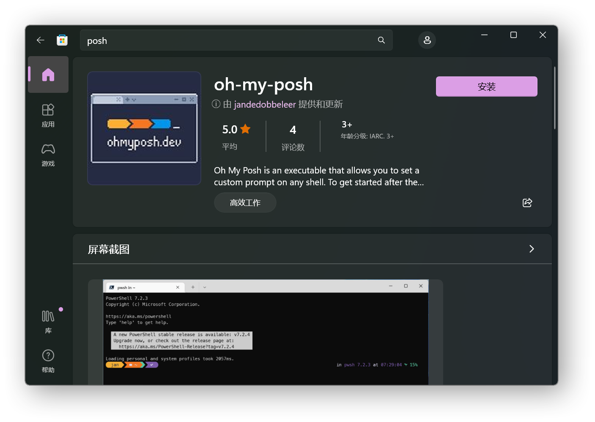Minimize the Store window
Image resolution: width=595 pixels, height=422 pixels.
pos(485,35)
